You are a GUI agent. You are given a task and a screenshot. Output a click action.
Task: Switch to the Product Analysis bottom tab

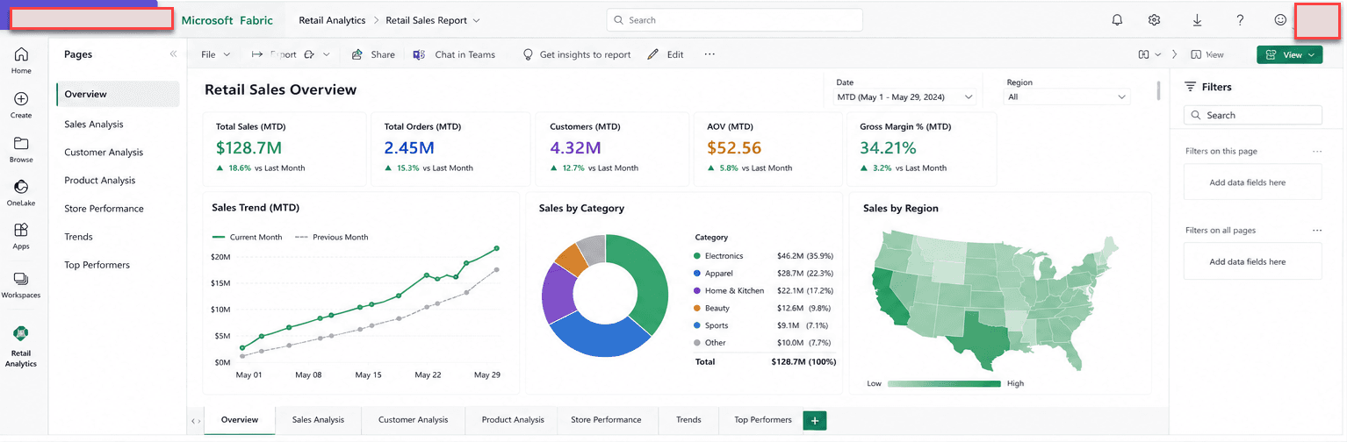(x=513, y=420)
